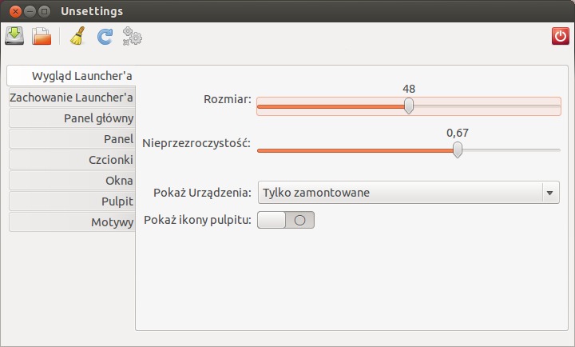Go to the Panel tab
Screen dimensions: 575x347
tap(72, 139)
